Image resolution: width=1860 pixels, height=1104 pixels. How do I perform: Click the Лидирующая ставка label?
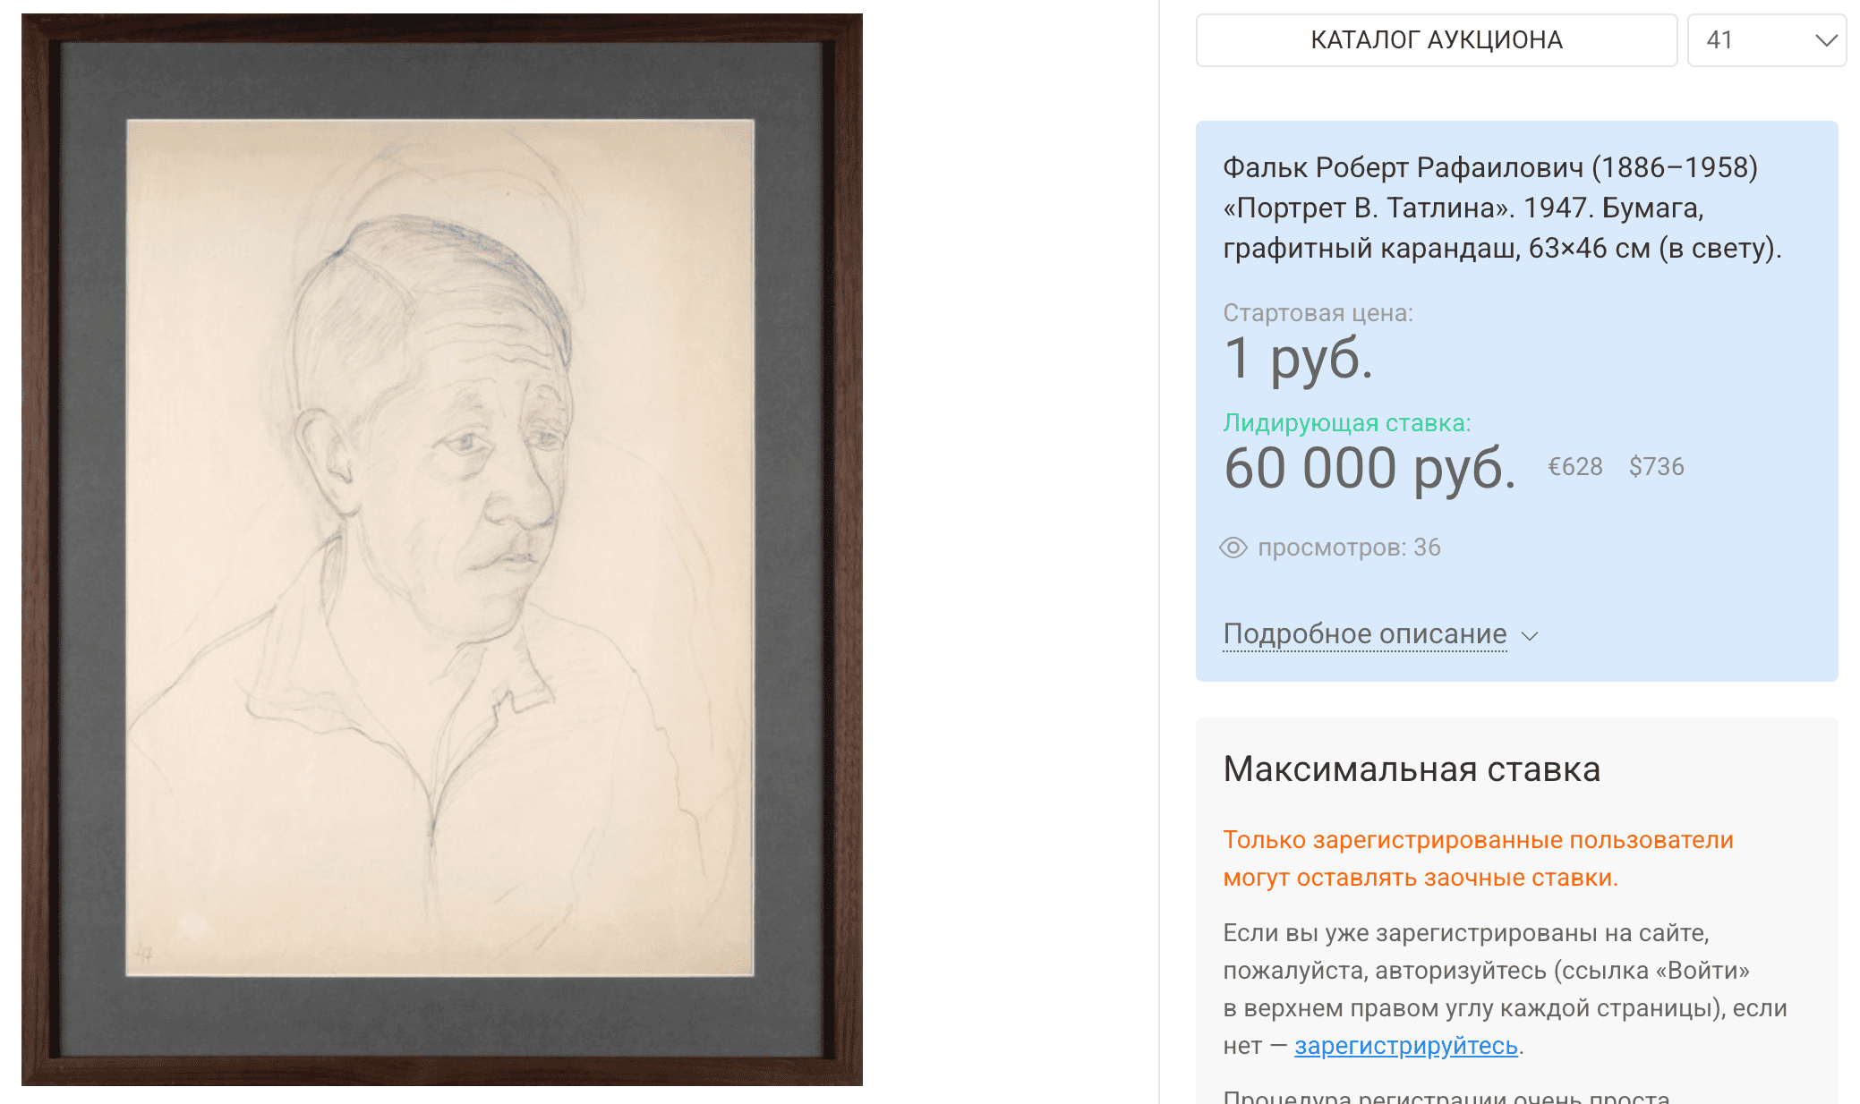(x=1347, y=423)
